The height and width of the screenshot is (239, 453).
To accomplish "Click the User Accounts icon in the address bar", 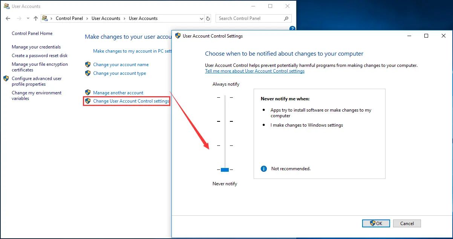I will click(45, 18).
